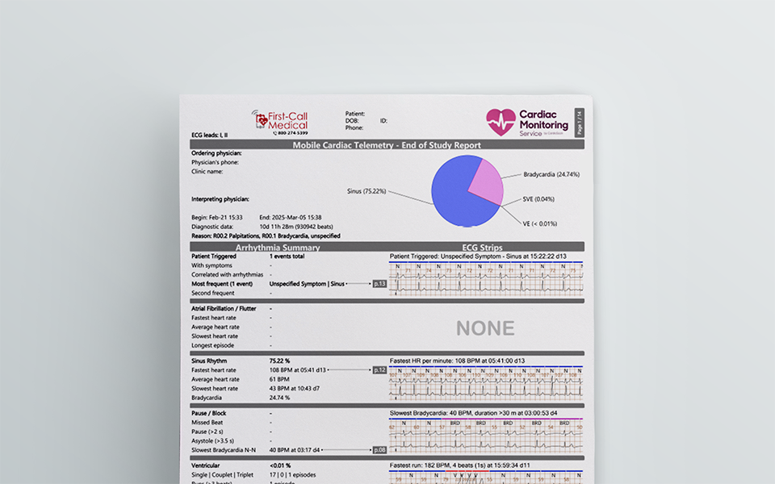This screenshot has width=775, height=484.
Task: Click the average heart rate 61 BPM value
Action: coord(279,379)
